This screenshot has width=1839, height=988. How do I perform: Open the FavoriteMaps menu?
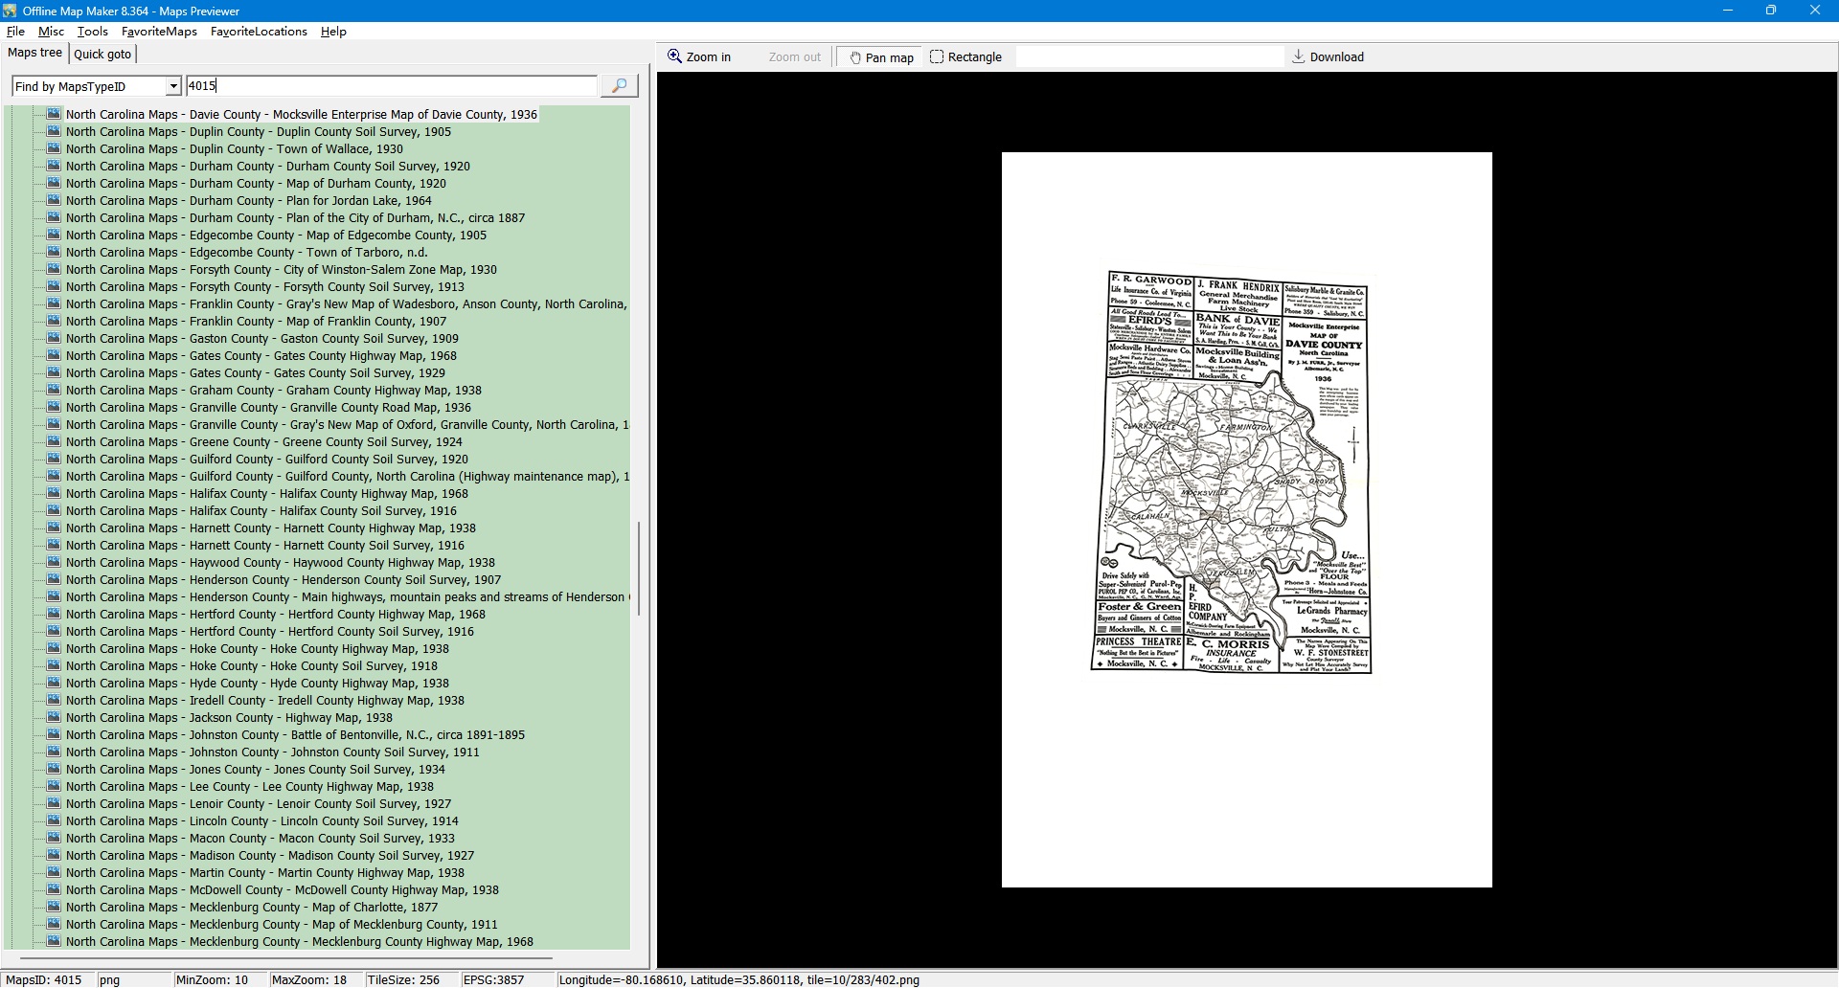159,32
